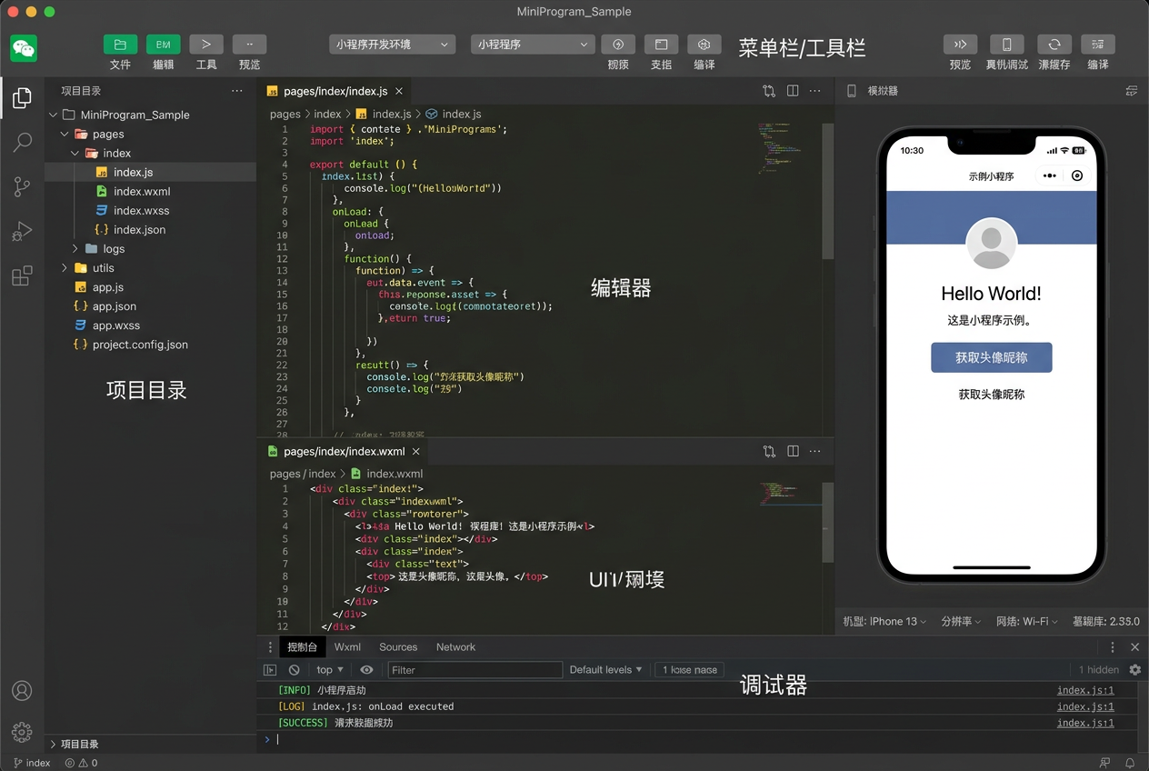
Task: Click the simulator panel settings icon
Action: click(1132, 91)
